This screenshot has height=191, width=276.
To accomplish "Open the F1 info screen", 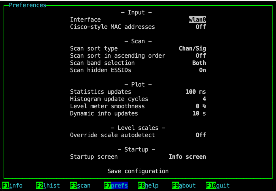I will [12, 185].
